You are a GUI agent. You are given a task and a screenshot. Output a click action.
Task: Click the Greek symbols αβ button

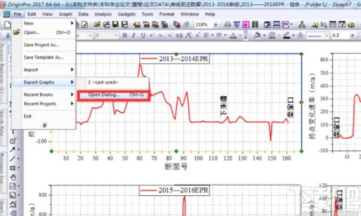179,36
